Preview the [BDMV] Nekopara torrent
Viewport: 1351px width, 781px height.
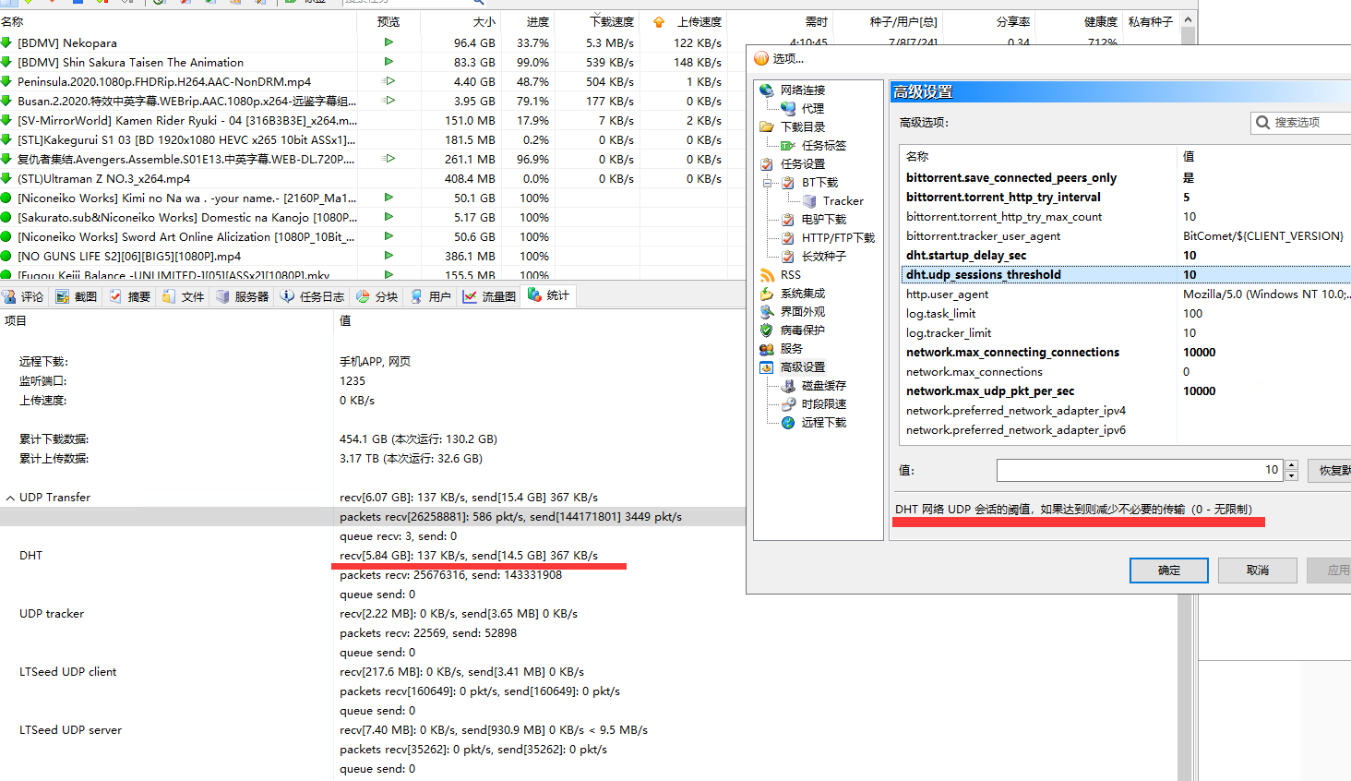click(389, 42)
